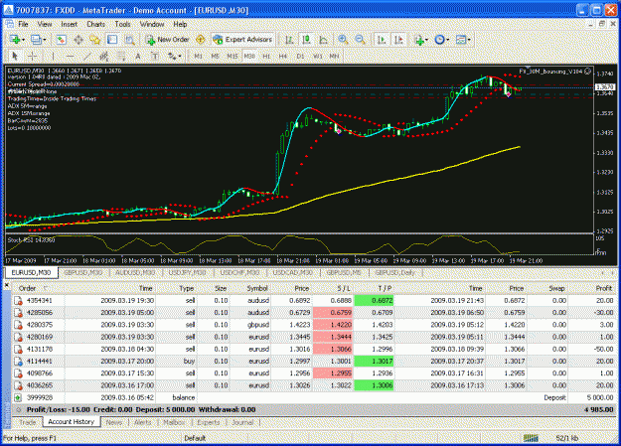Select the Text Label tool
The width and height of the screenshot is (621, 446).
click(x=155, y=57)
